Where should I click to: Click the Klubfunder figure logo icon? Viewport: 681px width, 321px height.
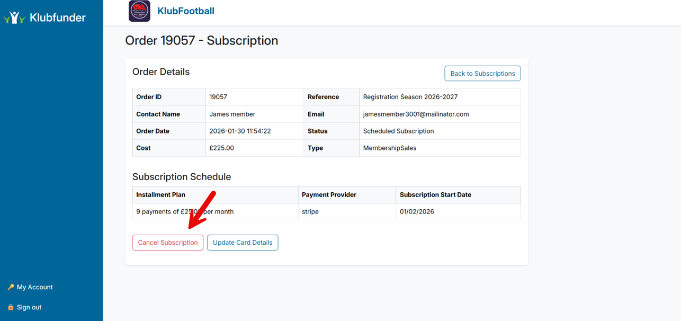pyautogui.click(x=14, y=17)
